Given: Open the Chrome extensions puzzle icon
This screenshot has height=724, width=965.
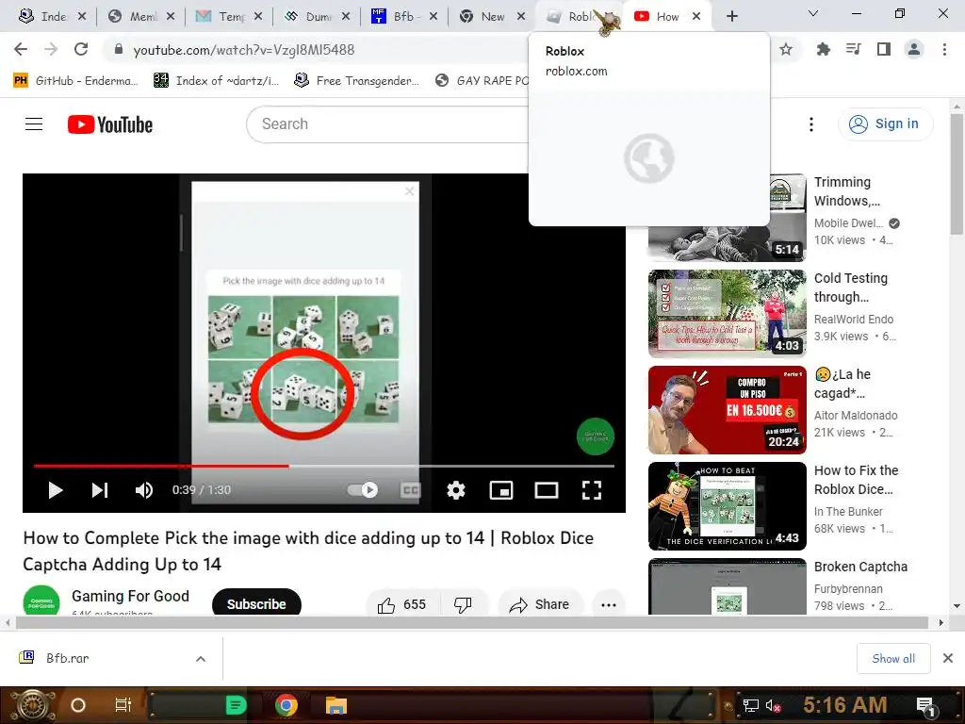Looking at the screenshot, I should (823, 49).
